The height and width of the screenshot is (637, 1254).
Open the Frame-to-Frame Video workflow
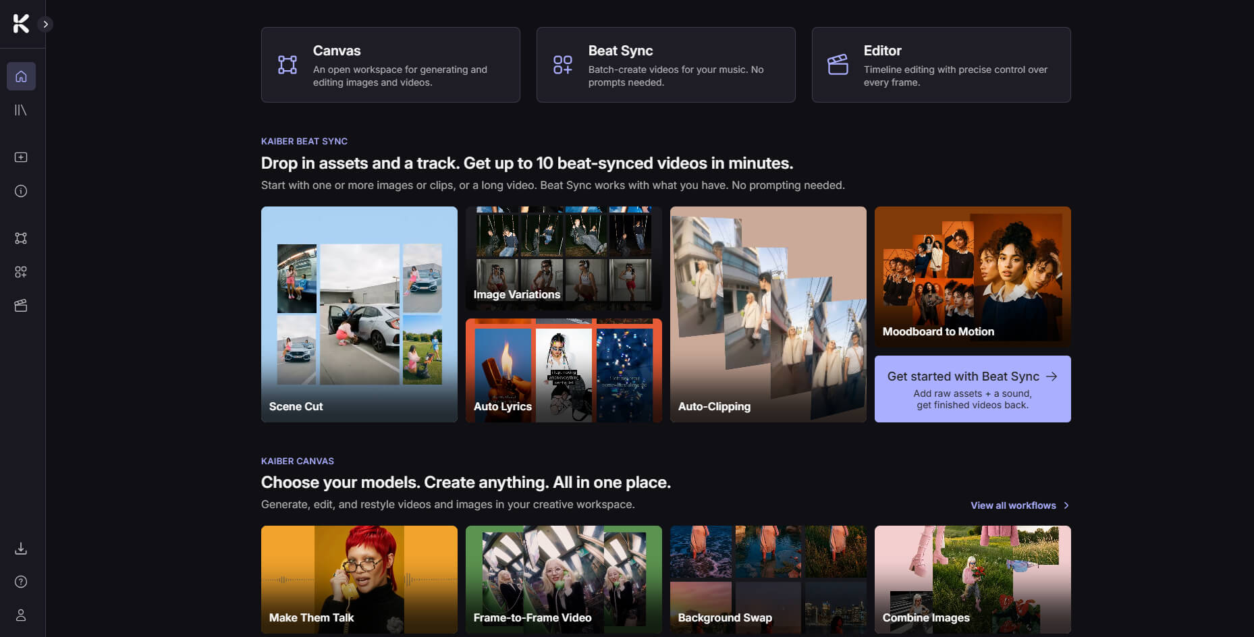point(564,580)
